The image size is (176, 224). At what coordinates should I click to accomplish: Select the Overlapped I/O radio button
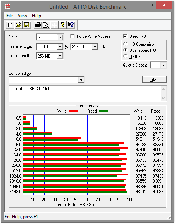pyautogui.click(x=125, y=50)
